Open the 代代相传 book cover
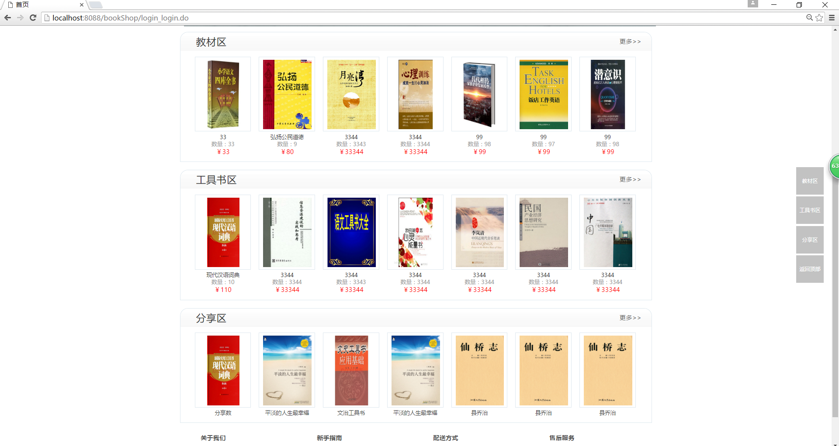This screenshot has width=839, height=446. click(479, 94)
